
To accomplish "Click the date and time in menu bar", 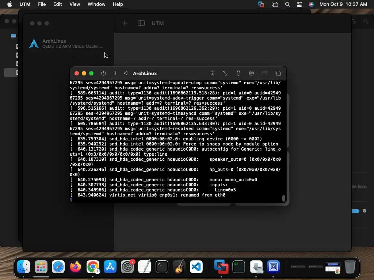I will [343, 4].
